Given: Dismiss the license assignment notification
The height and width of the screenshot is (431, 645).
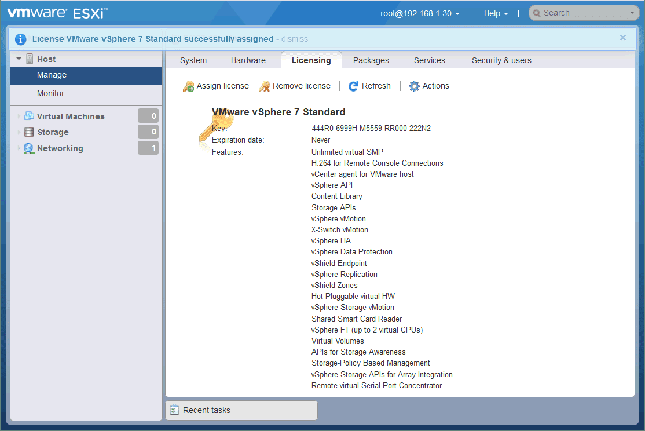Looking at the screenshot, I should click(x=294, y=39).
